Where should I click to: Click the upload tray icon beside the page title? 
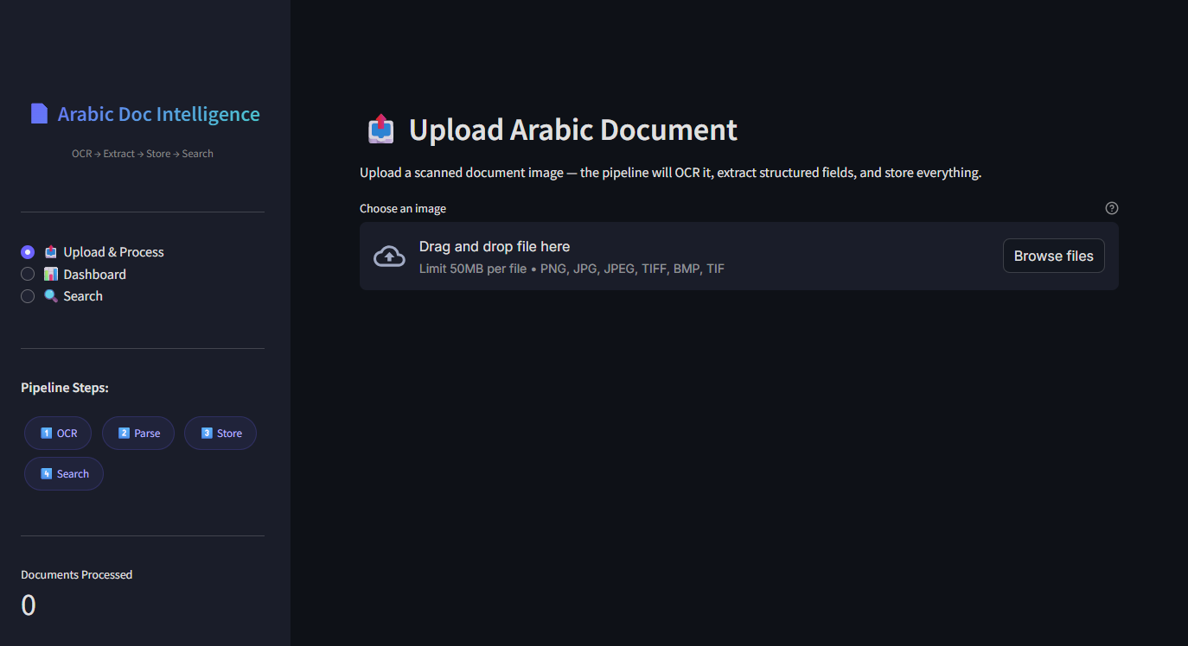[380, 130]
